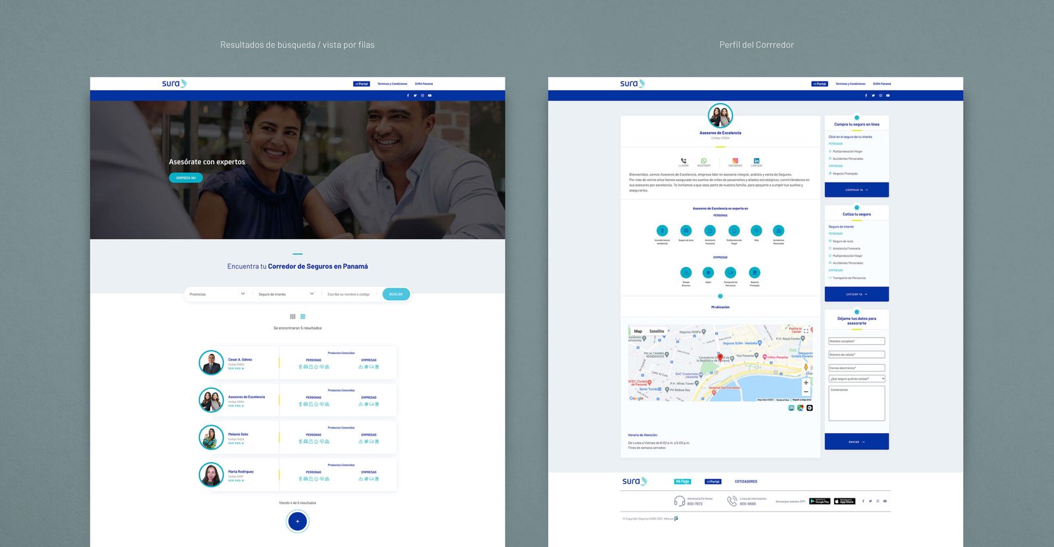Viewport: 1054px width, 547px height.
Task: Click the BUSCAR search button
Action: [396, 294]
